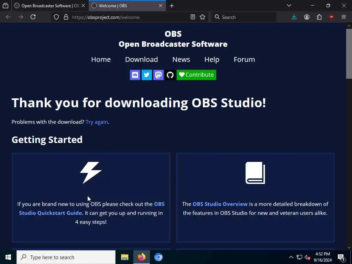The height and width of the screenshot is (264, 352).
Task: Visit the Forum menu item
Action: click(244, 59)
